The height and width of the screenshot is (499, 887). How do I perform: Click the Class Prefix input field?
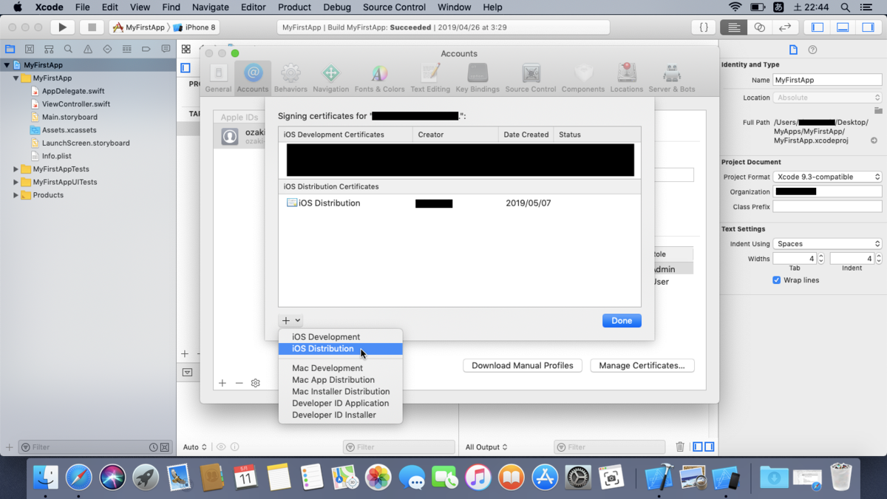click(827, 207)
